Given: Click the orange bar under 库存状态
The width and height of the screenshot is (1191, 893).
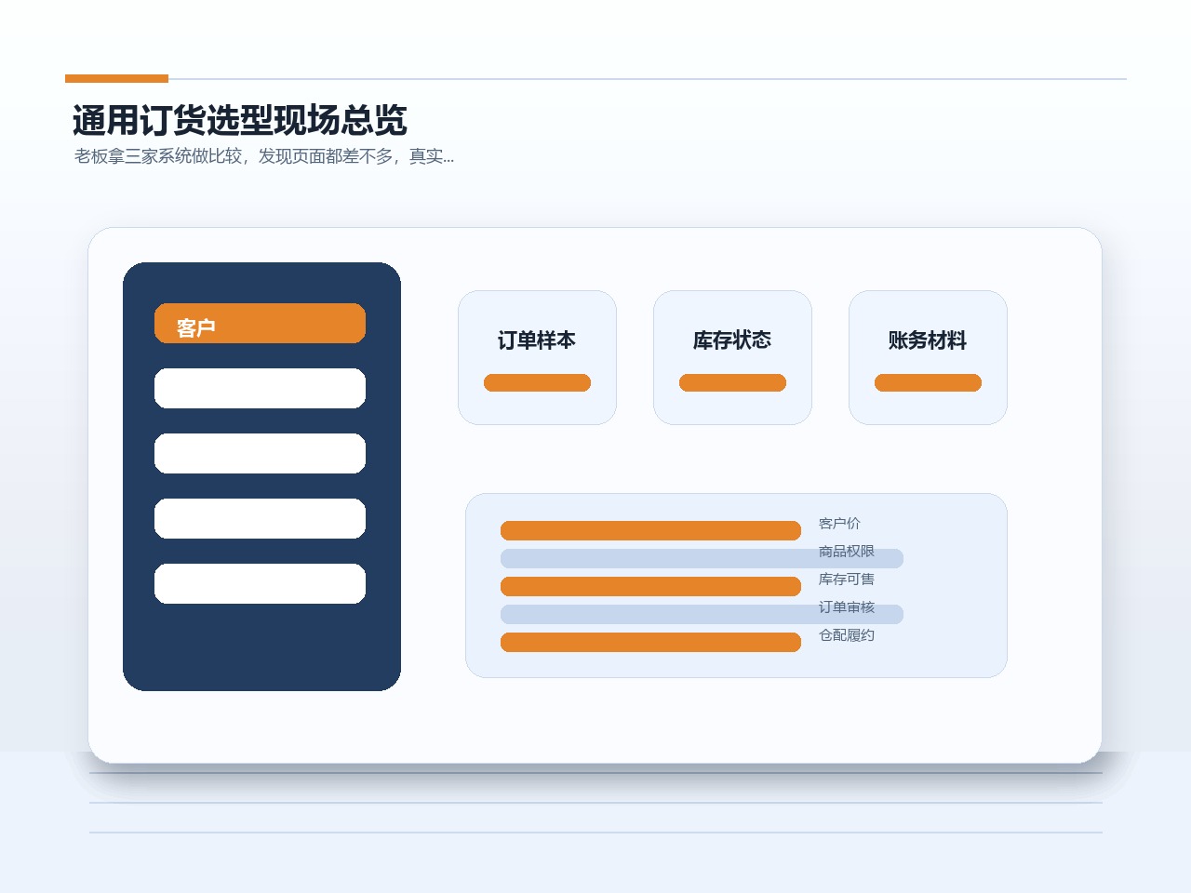Looking at the screenshot, I should coord(732,382).
